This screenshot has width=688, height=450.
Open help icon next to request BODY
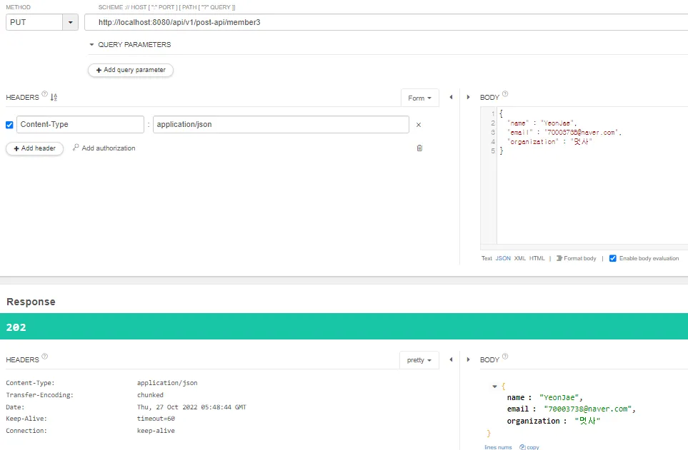click(505, 93)
